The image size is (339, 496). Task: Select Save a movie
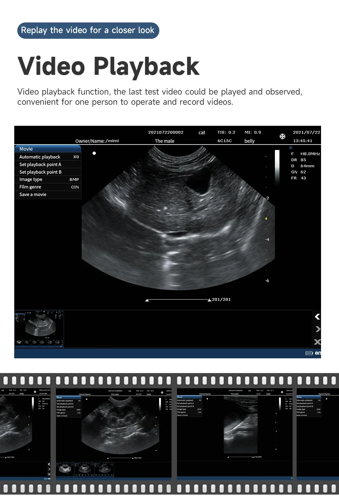48,194
